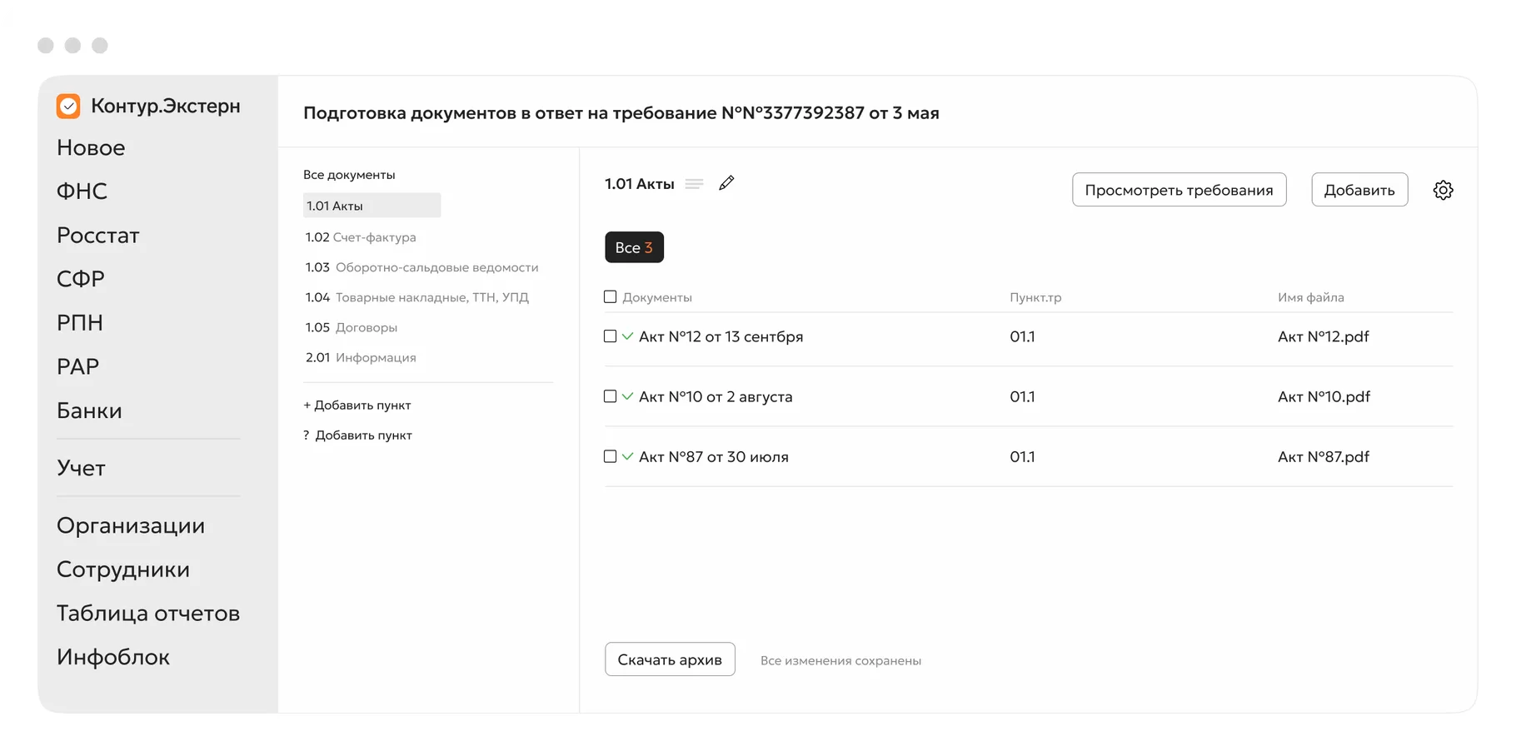Click the Скачать архив button

[670, 659]
